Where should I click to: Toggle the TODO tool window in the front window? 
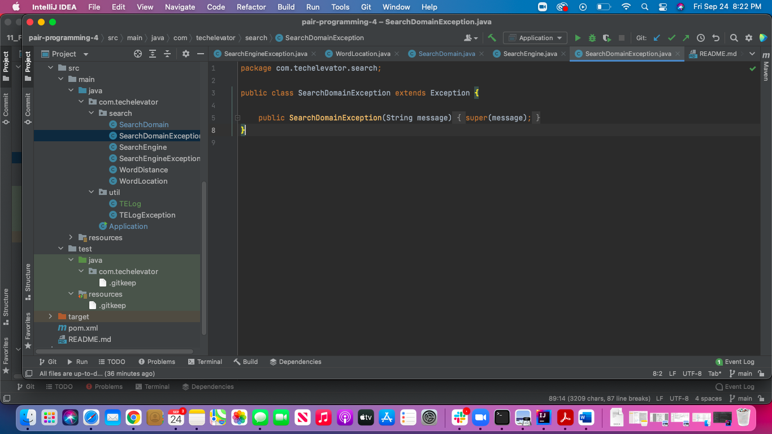(112, 362)
